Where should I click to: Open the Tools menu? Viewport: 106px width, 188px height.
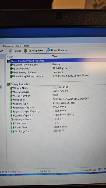18,46
